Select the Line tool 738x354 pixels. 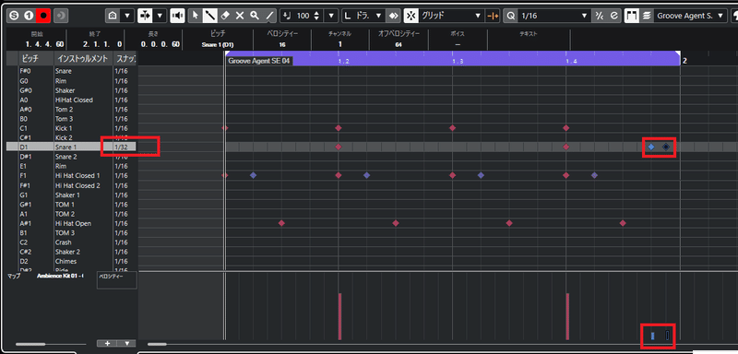pos(269,16)
